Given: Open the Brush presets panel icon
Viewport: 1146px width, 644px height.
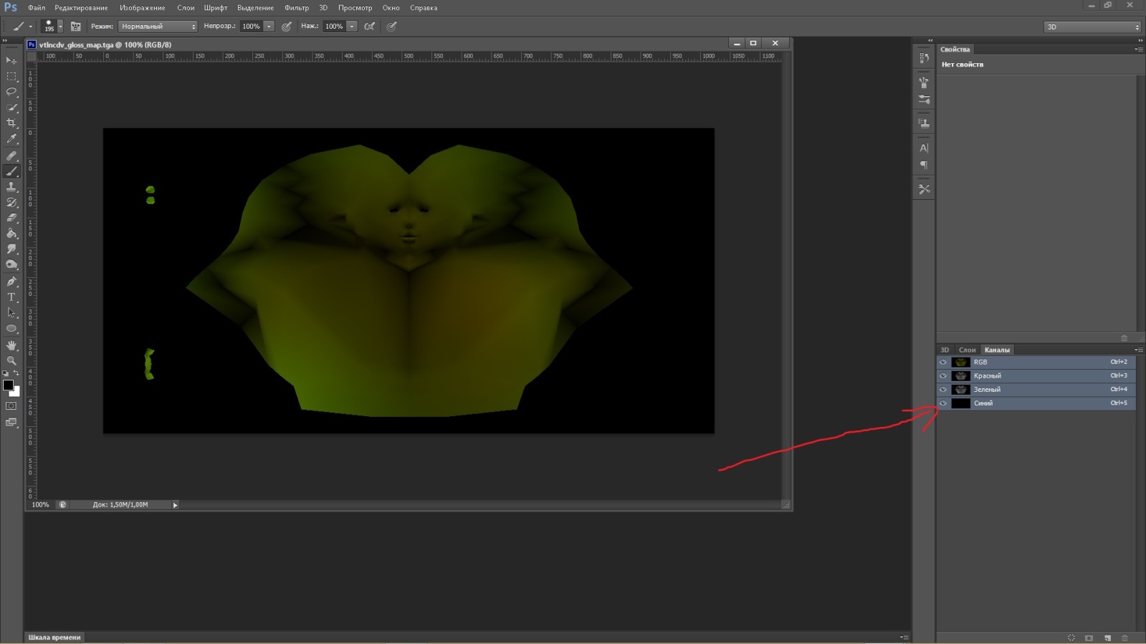Looking at the screenshot, I should point(924,82).
